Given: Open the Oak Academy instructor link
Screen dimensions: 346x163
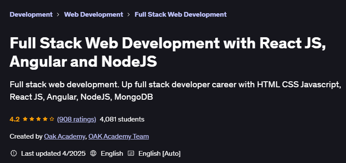Looking at the screenshot, I should (x=64, y=136).
